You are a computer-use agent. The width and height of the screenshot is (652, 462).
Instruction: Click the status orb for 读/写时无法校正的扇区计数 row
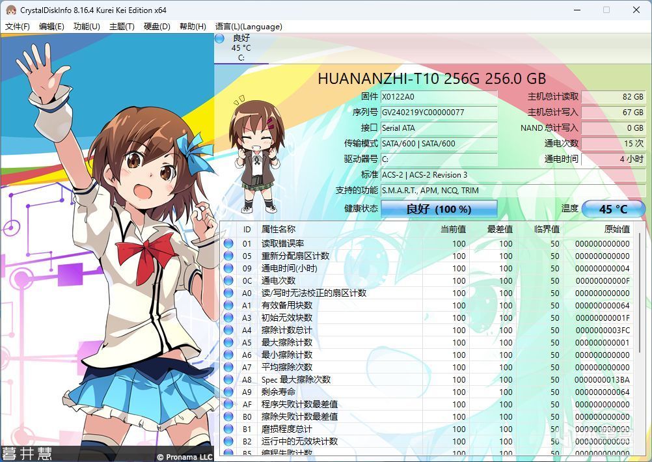228,293
